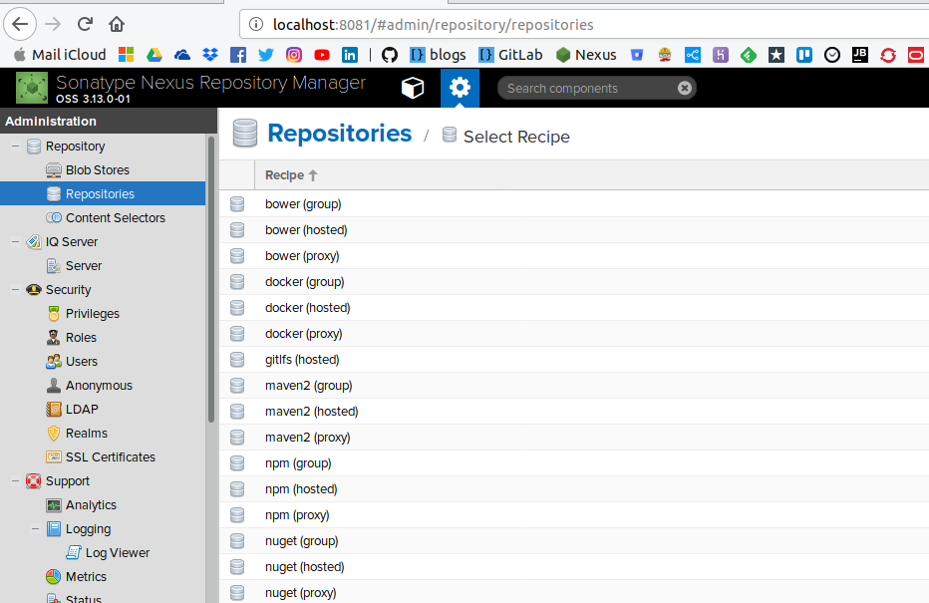Open the Administration gear icon
This screenshot has width=929, height=603.
pos(460,88)
